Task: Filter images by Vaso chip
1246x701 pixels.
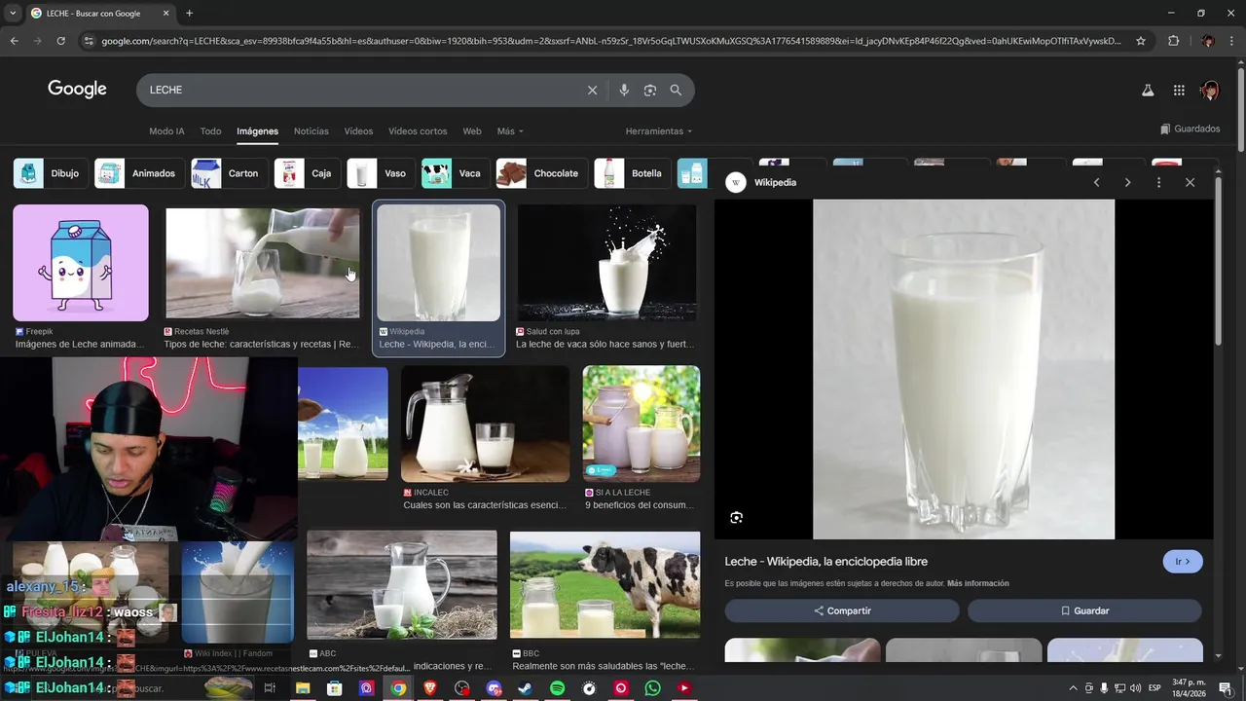Action: click(381, 173)
